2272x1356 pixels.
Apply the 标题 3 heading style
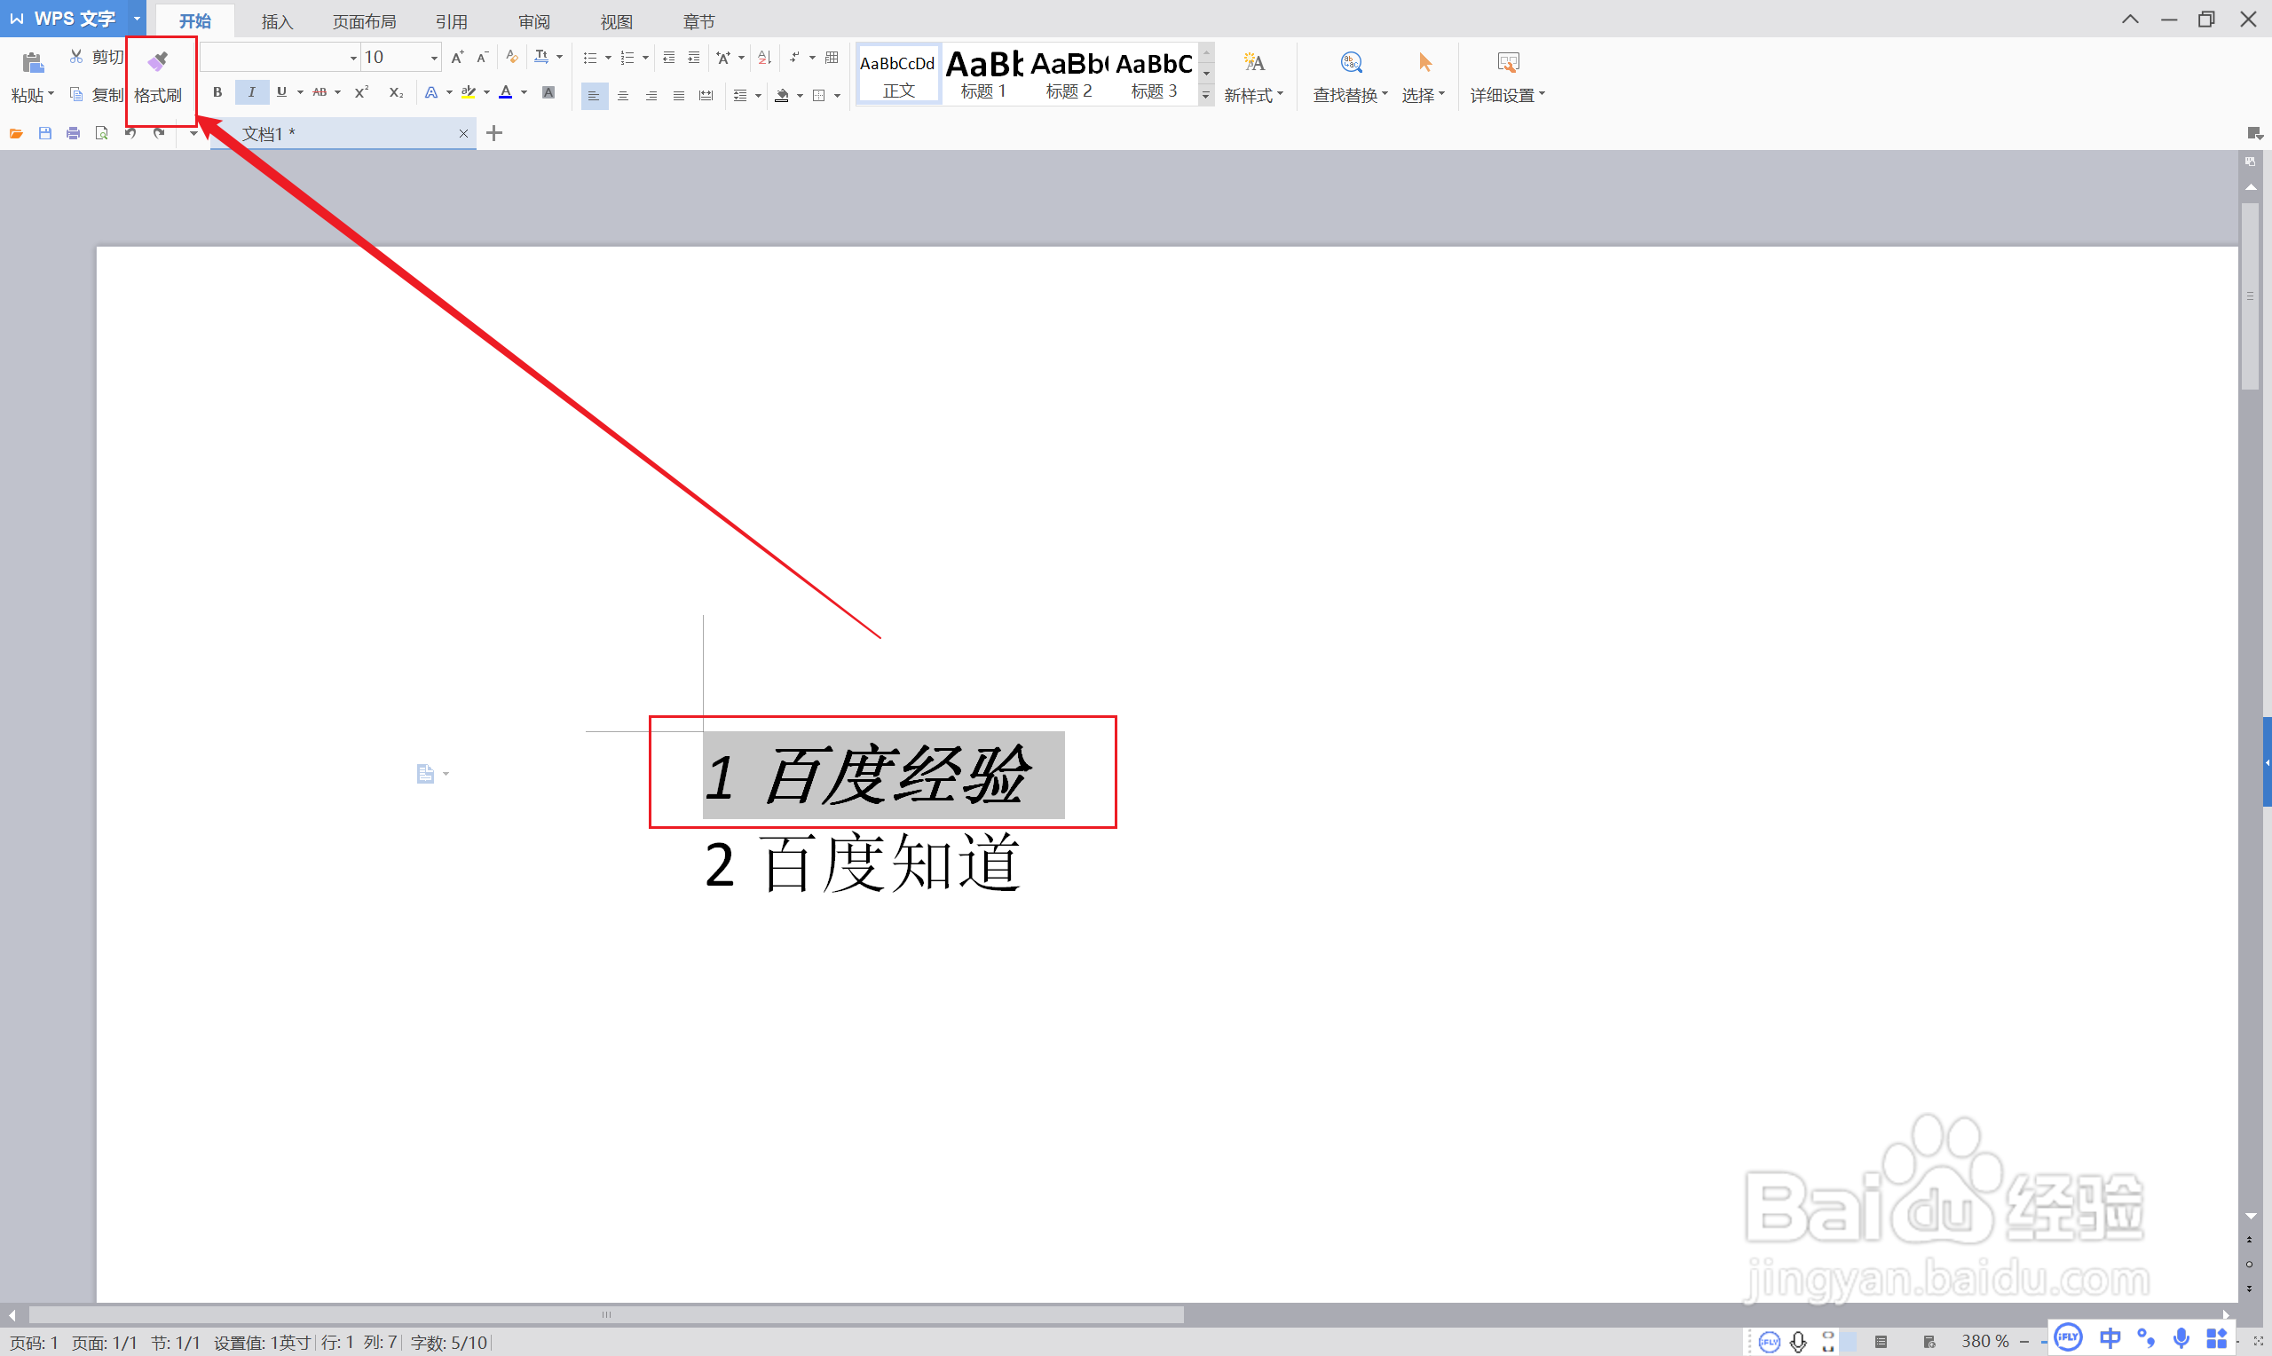click(1154, 74)
